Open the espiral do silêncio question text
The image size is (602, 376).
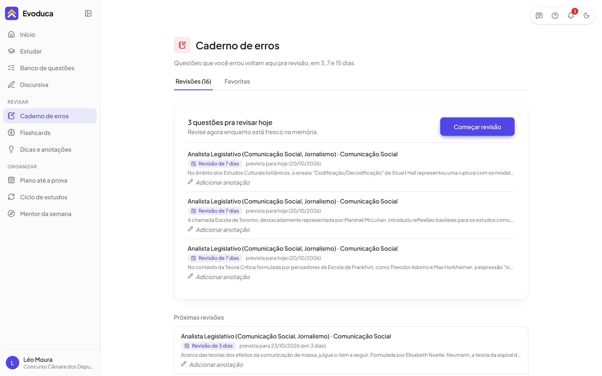[x=351, y=355]
